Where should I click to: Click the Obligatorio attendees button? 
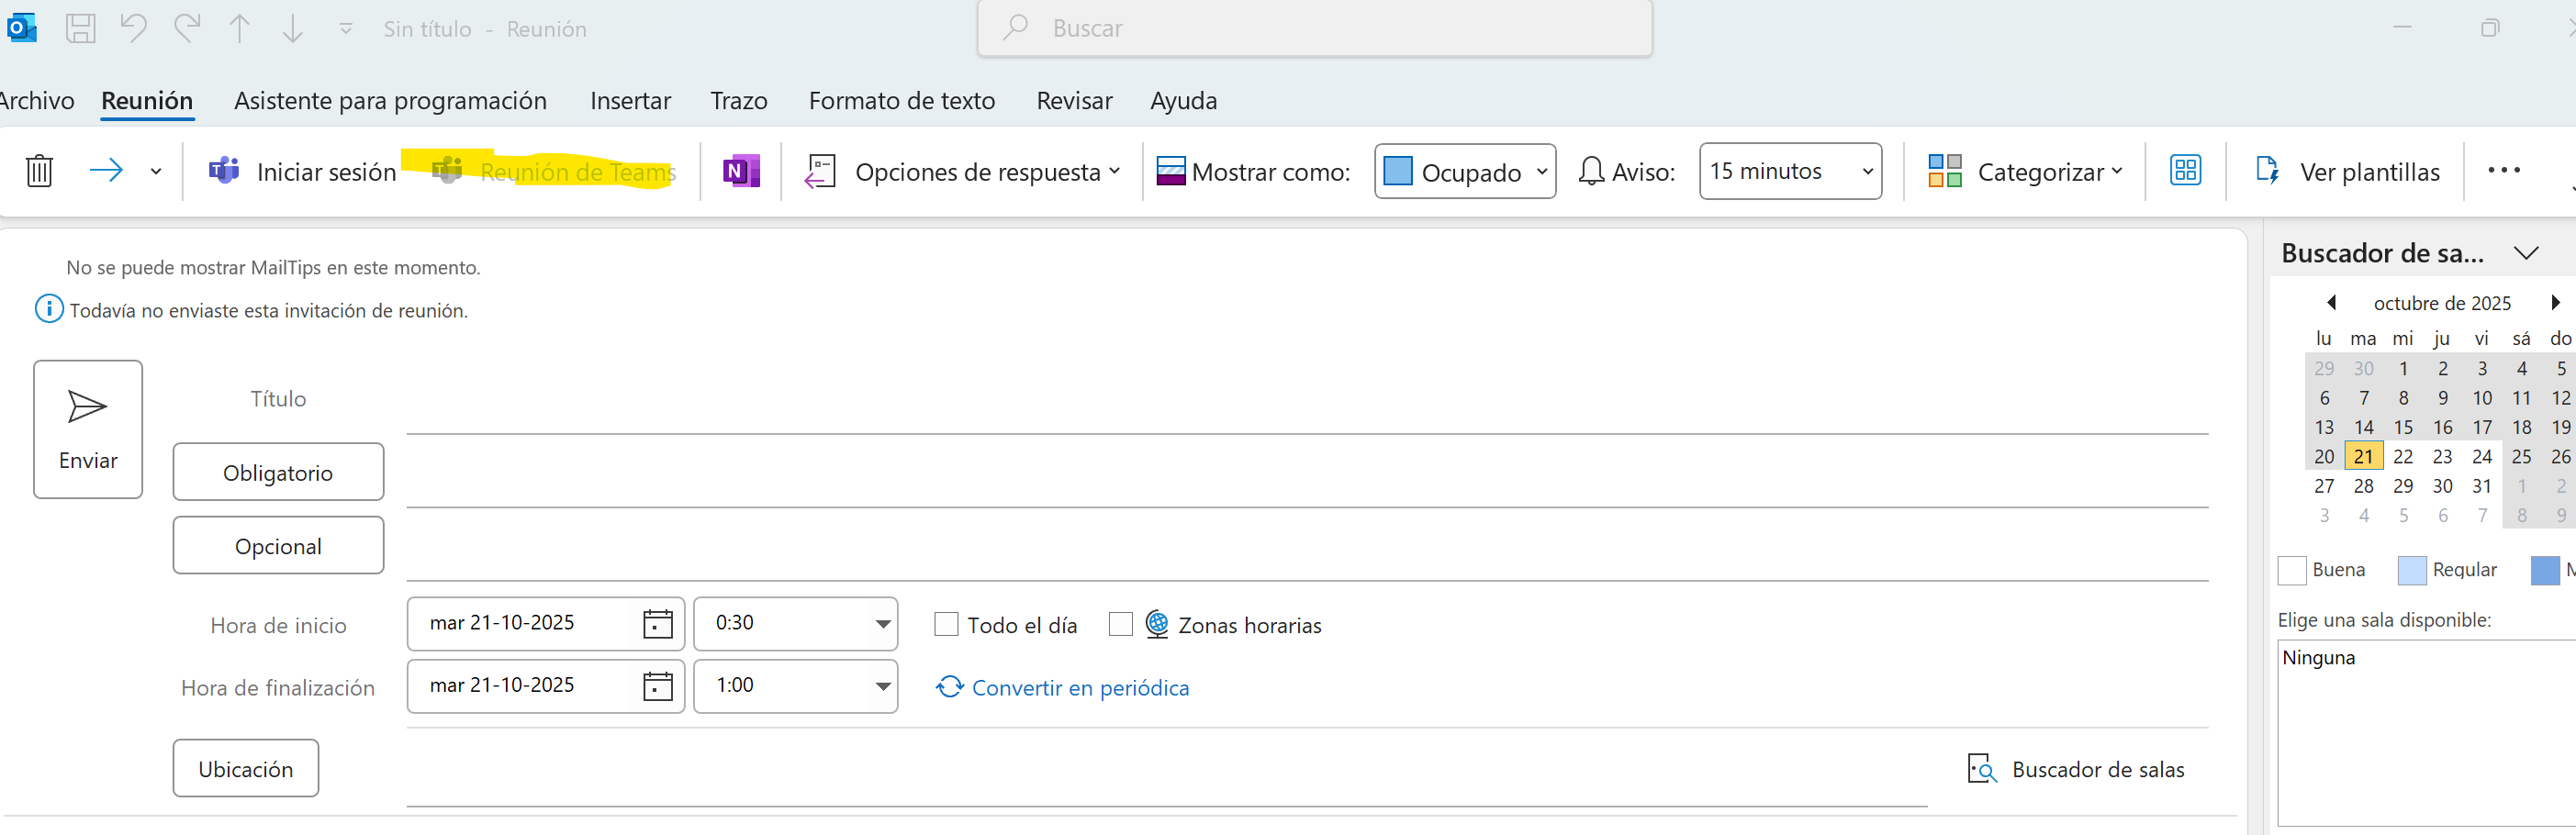[278, 472]
